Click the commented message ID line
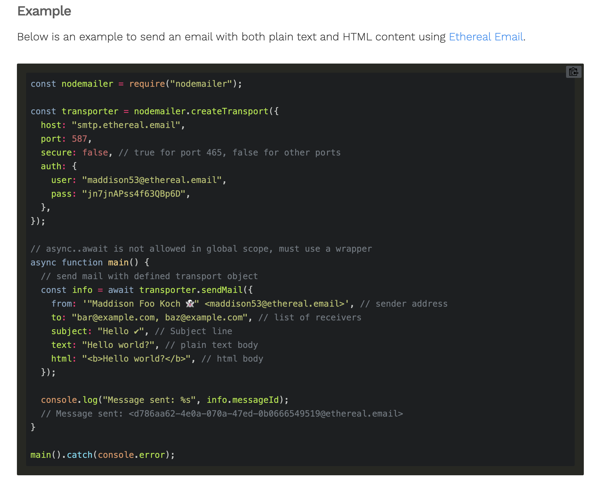The width and height of the screenshot is (595, 481). (x=222, y=414)
